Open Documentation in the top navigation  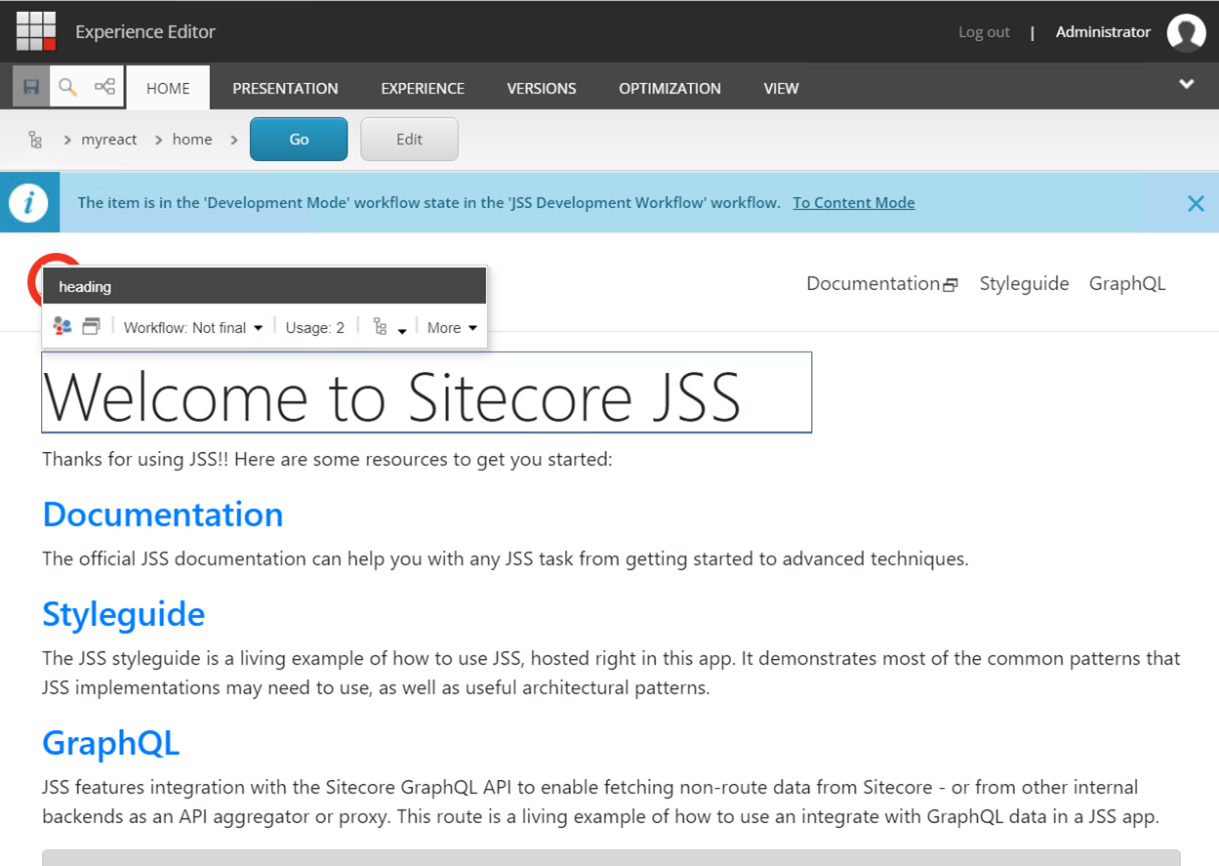[x=873, y=283]
